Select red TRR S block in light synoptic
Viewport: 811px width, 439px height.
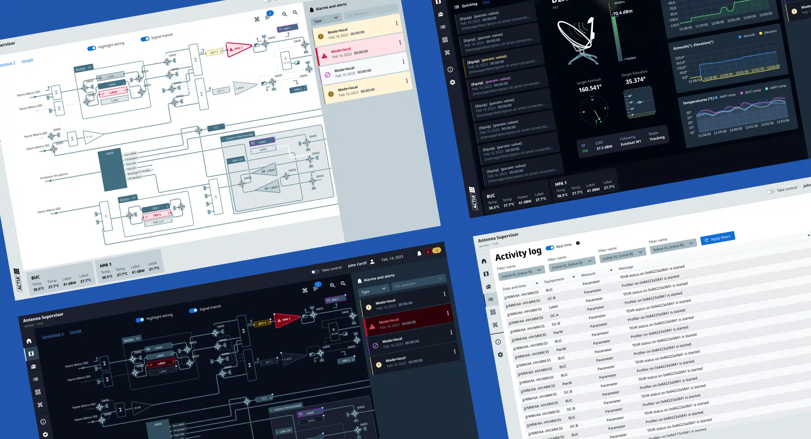tap(157, 215)
